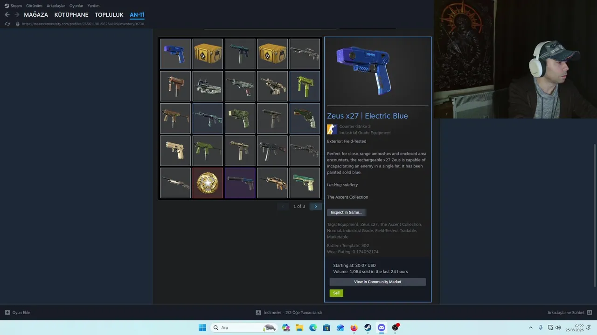
Task: Select the teal and cream pistol item
Action: (x=305, y=183)
